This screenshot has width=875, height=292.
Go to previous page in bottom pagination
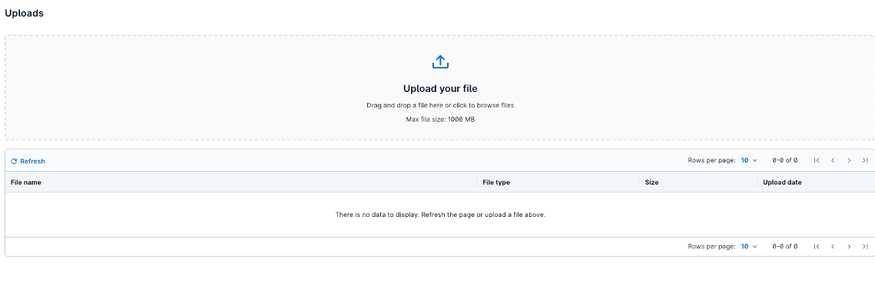tap(833, 246)
